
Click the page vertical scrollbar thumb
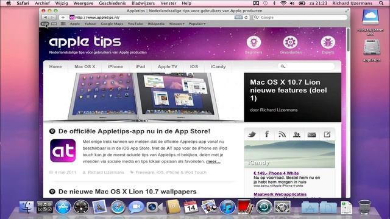click(x=348, y=40)
